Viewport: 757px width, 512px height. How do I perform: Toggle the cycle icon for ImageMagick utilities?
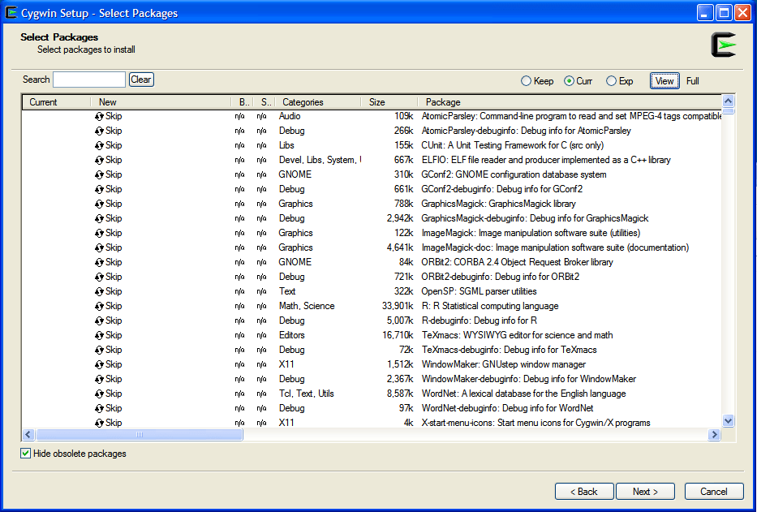point(100,234)
